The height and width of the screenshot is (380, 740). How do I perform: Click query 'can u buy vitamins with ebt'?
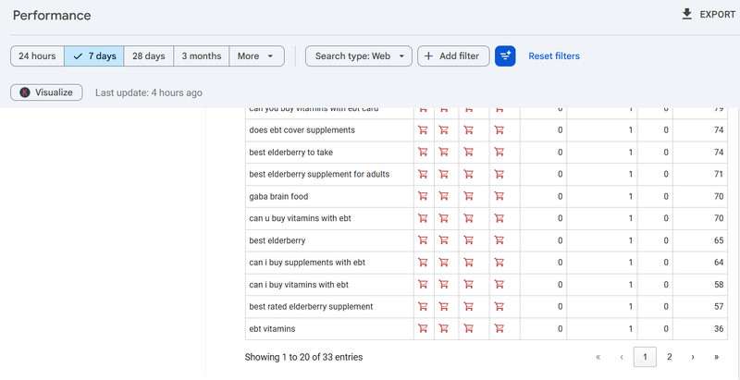[x=300, y=218]
